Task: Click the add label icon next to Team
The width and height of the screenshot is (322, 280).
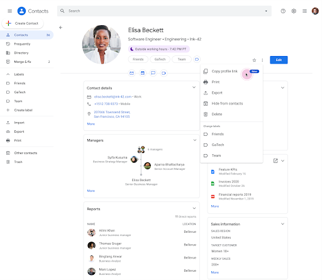Action: (x=197, y=59)
